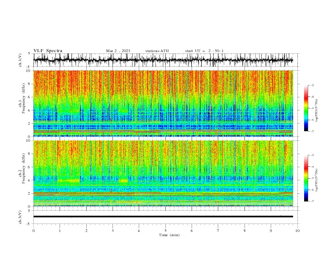Image resolution: width=335 pixels, height=259 pixels.
Task: Click the "4" tick on the time axis
Action: pyautogui.click(x=139, y=231)
